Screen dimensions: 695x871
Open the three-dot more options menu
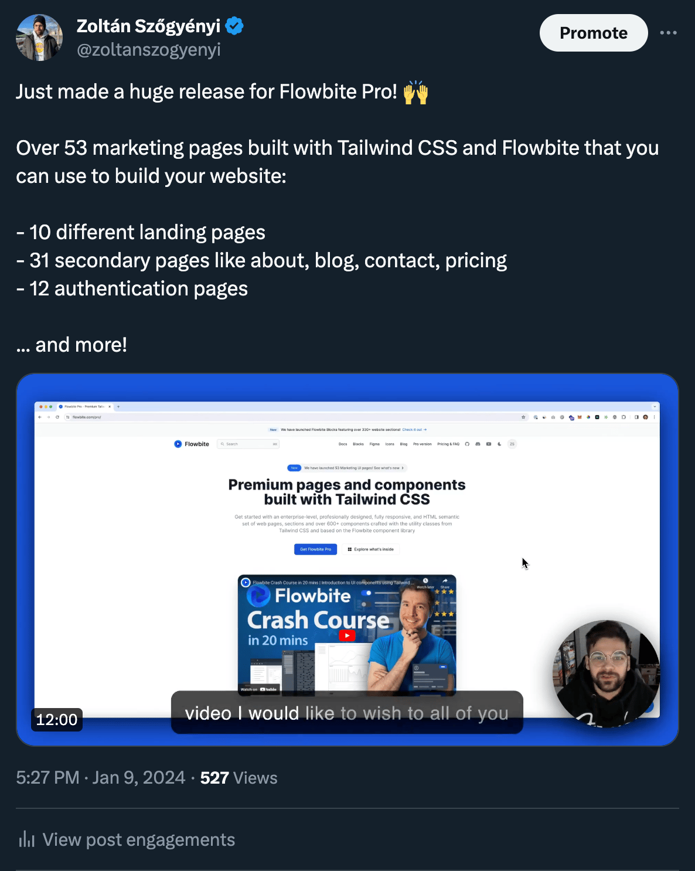[x=668, y=33]
